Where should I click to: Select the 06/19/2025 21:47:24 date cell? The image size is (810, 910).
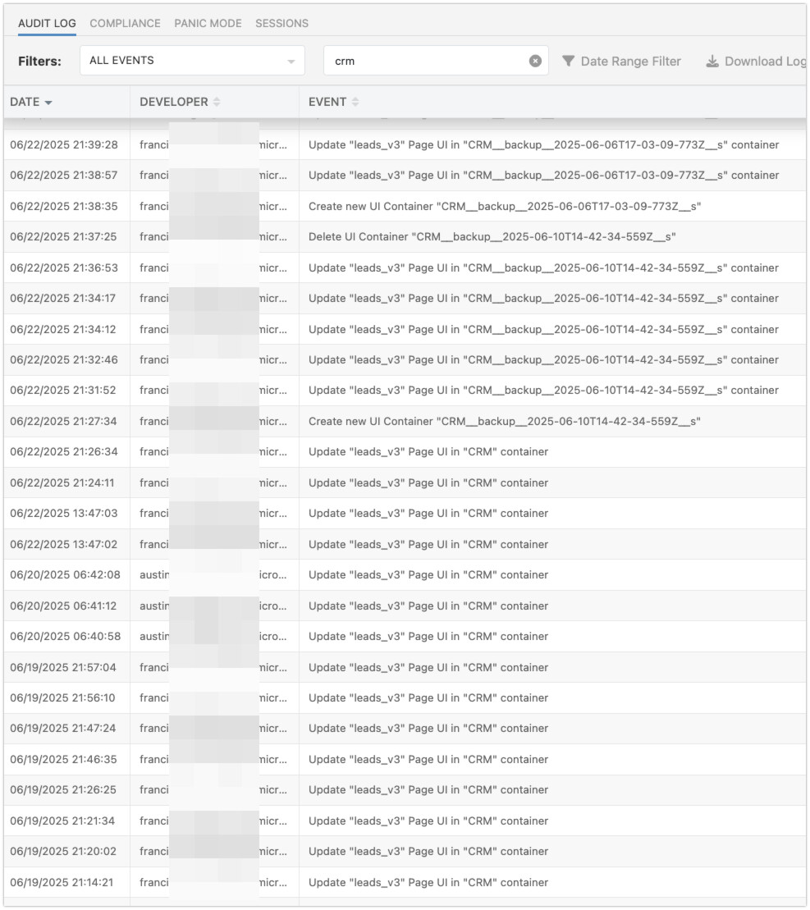tap(62, 729)
